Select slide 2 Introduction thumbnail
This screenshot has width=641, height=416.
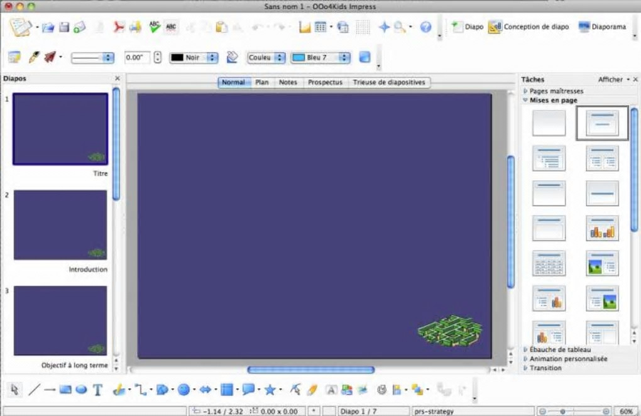pos(60,225)
